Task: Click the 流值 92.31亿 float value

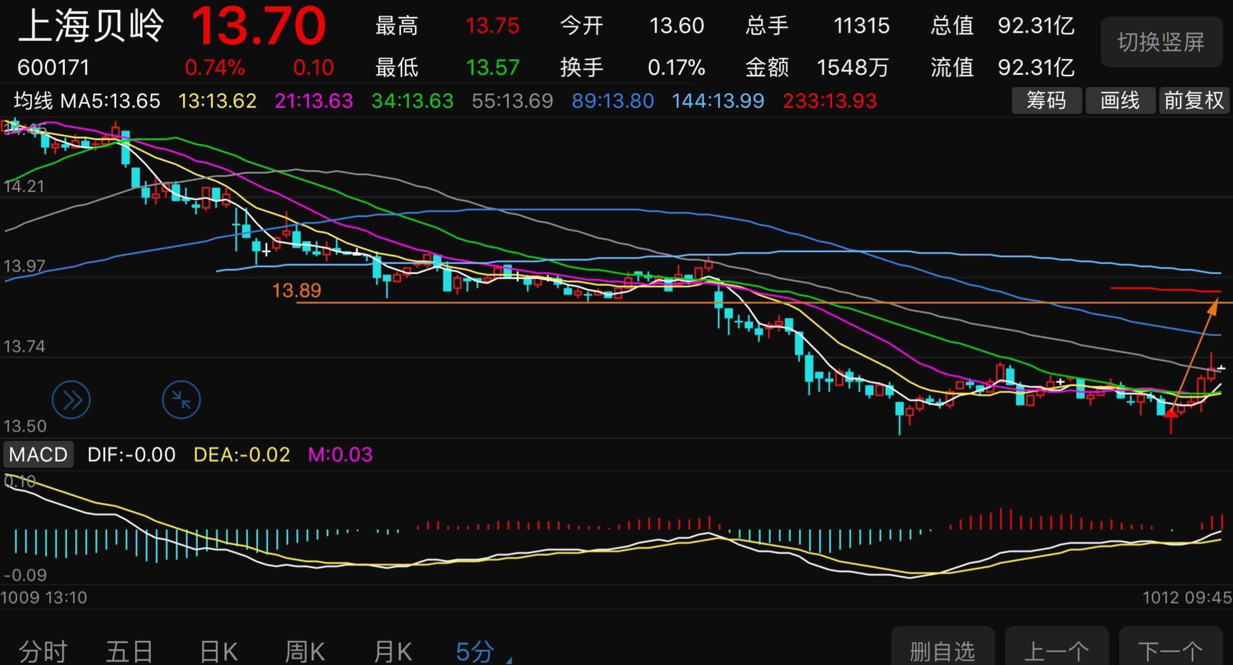Action: [1036, 67]
